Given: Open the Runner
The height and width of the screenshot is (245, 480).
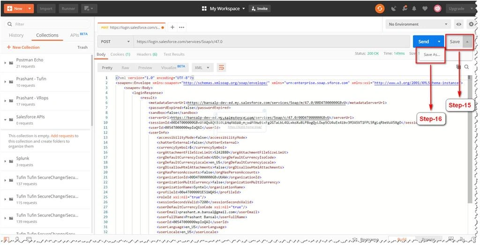Looking at the screenshot, I should pos(68,8).
